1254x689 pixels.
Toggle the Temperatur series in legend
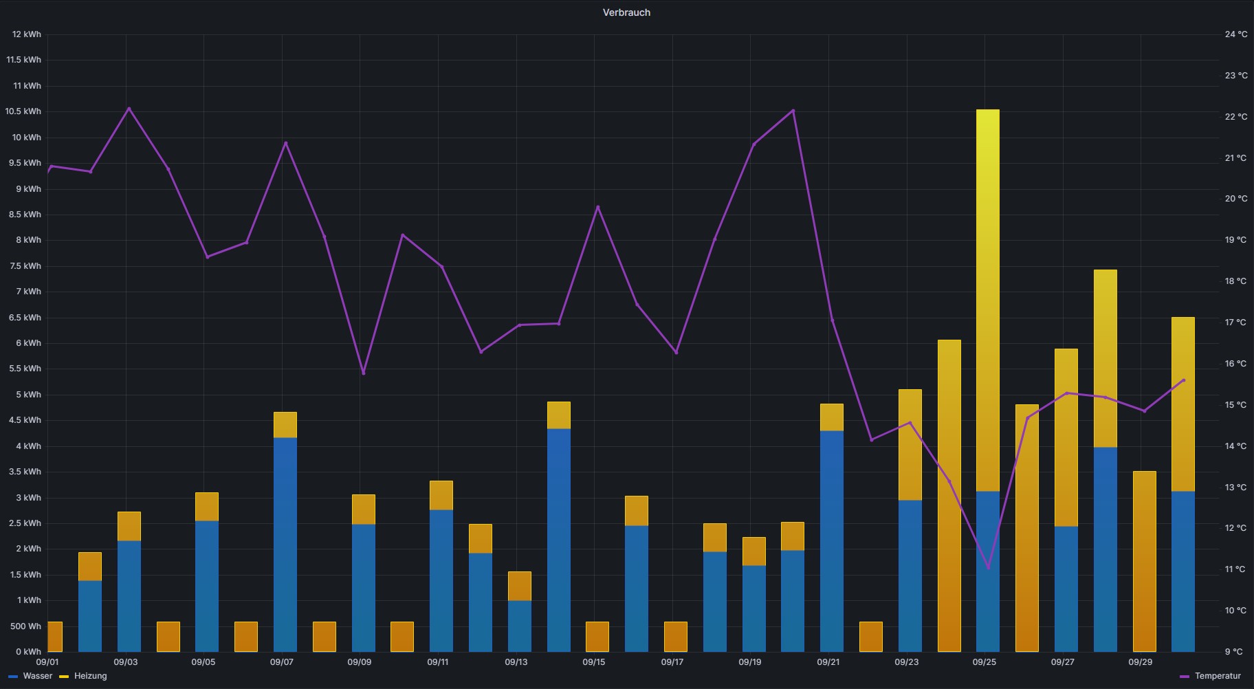pyautogui.click(x=1217, y=676)
